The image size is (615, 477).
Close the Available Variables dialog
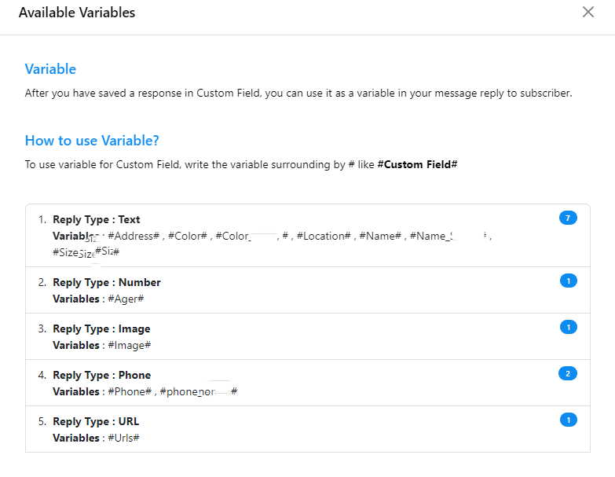coord(588,13)
